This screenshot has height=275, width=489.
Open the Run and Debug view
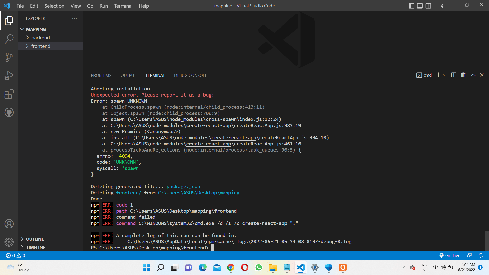click(9, 75)
